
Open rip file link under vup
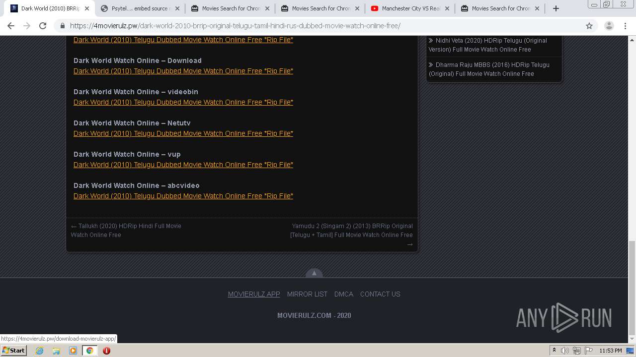[x=183, y=165]
